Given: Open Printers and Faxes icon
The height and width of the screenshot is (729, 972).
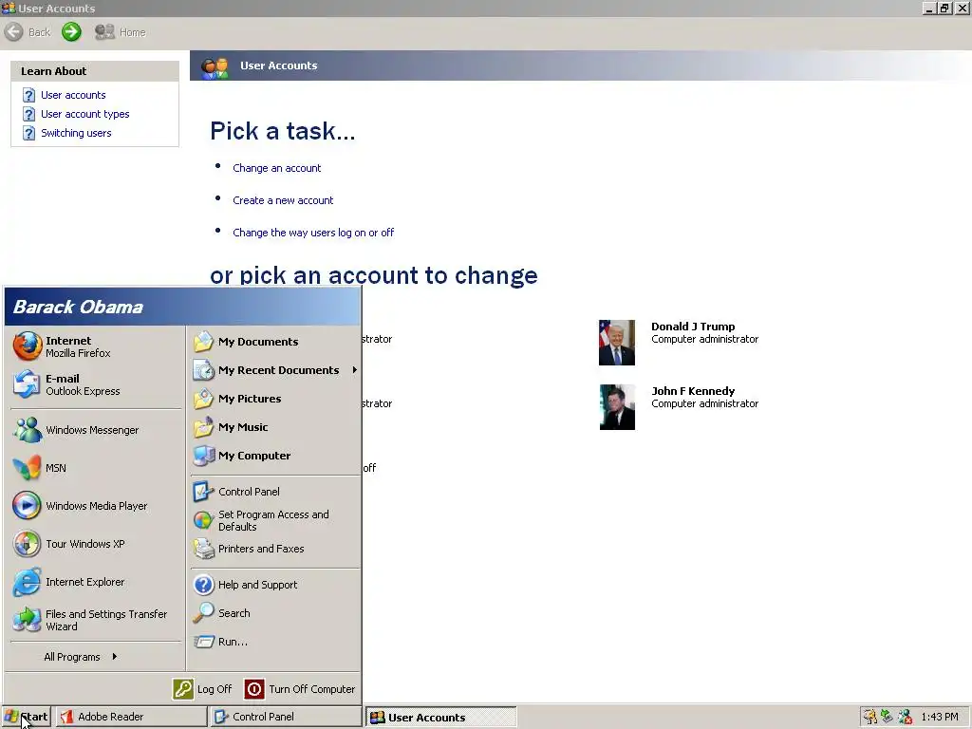Looking at the screenshot, I should click(x=203, y=549).
